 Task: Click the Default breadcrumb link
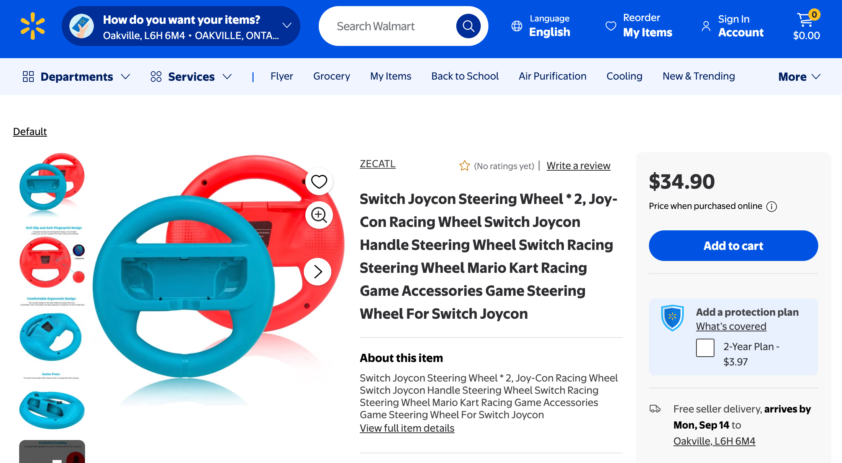(30, 132)
